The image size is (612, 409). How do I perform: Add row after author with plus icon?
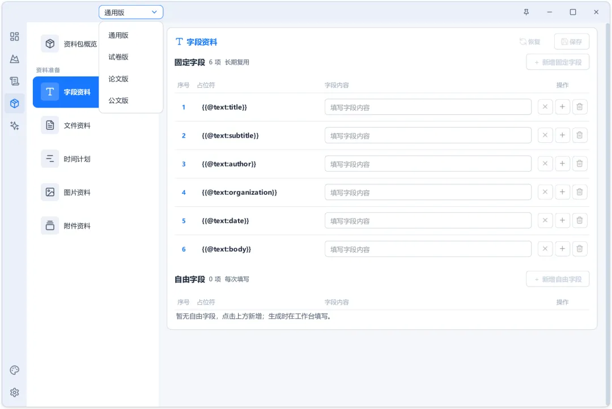click(563, 164)
